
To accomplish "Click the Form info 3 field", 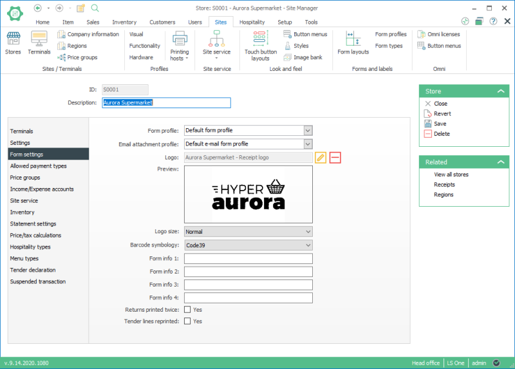I will 248,285.
